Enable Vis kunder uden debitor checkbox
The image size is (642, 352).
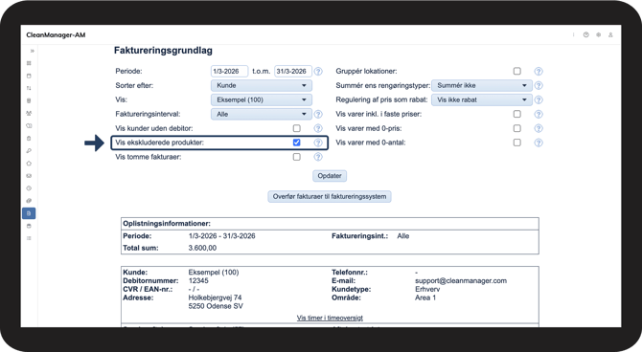click(296, 128)
